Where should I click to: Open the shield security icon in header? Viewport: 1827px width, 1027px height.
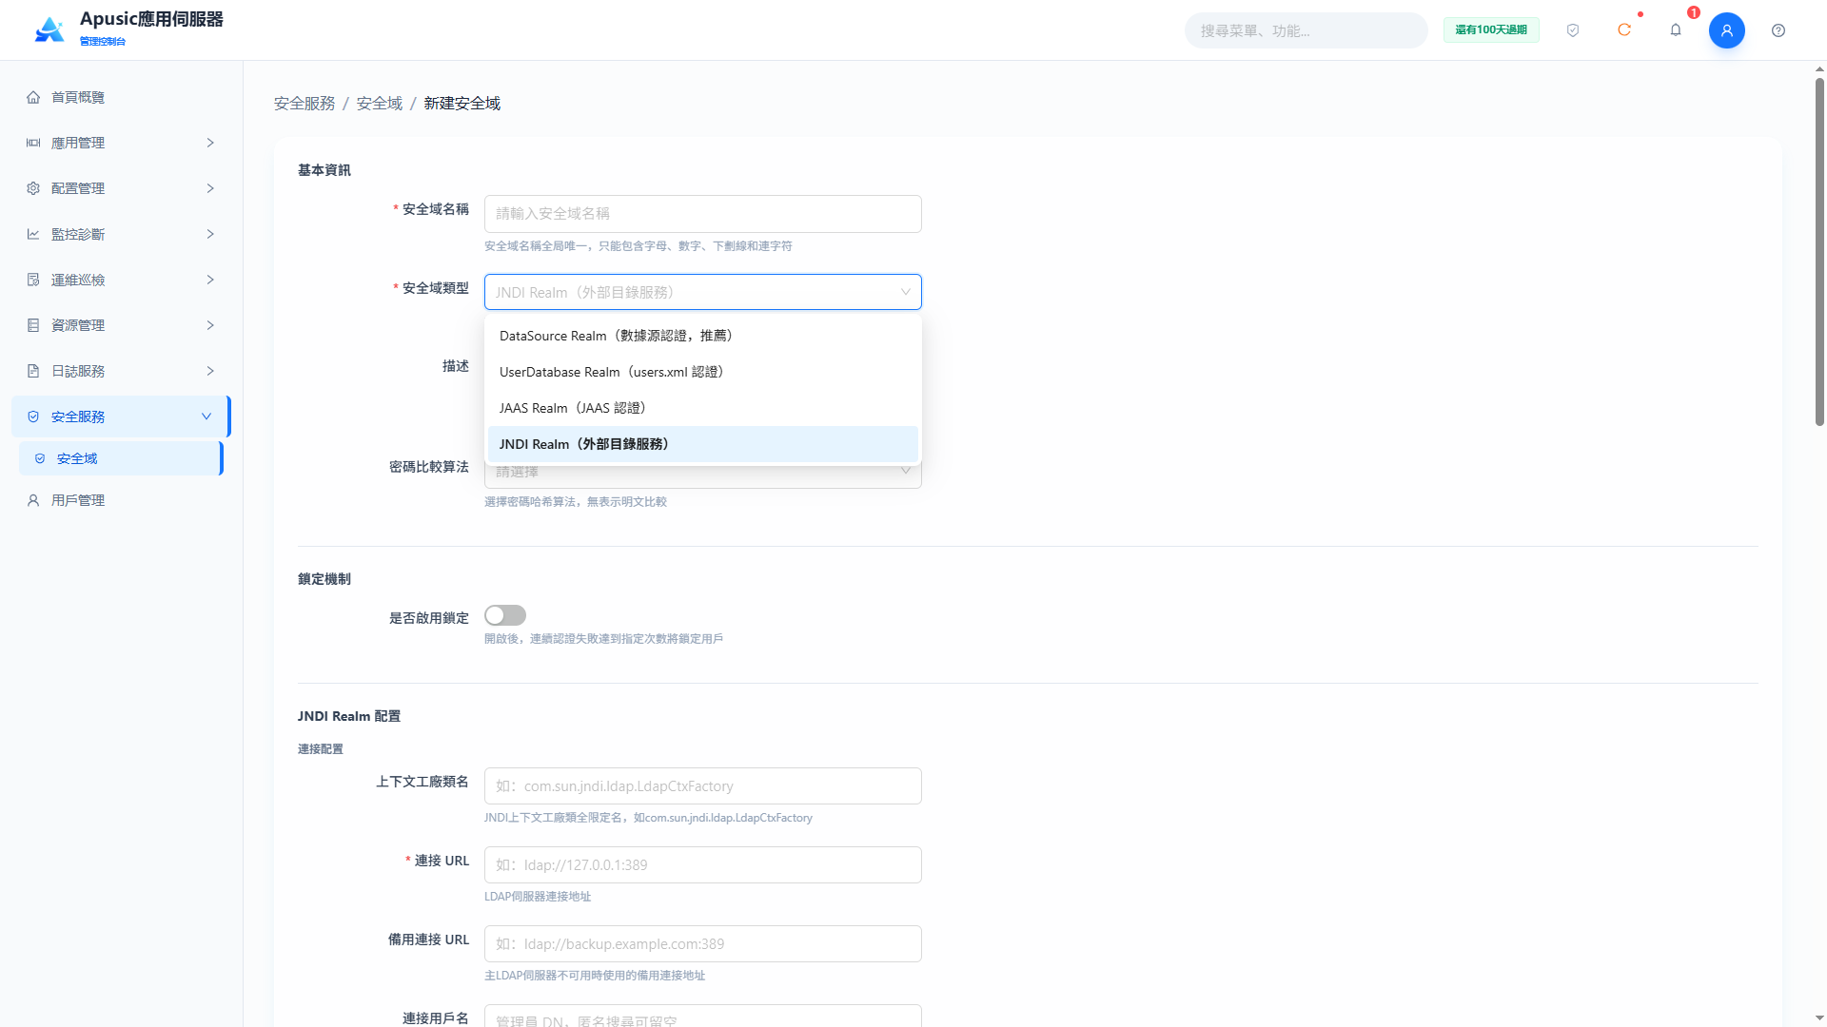coord(1573,30)
